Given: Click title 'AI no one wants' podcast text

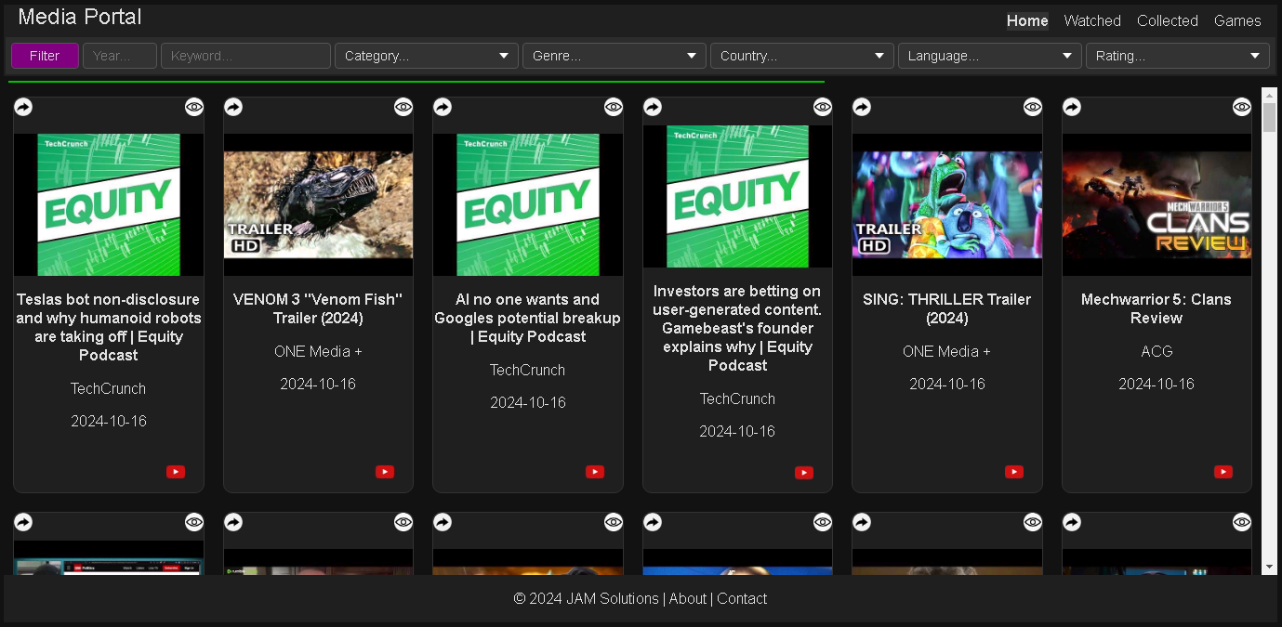Looking at the screenshot, I should point(528,318).
